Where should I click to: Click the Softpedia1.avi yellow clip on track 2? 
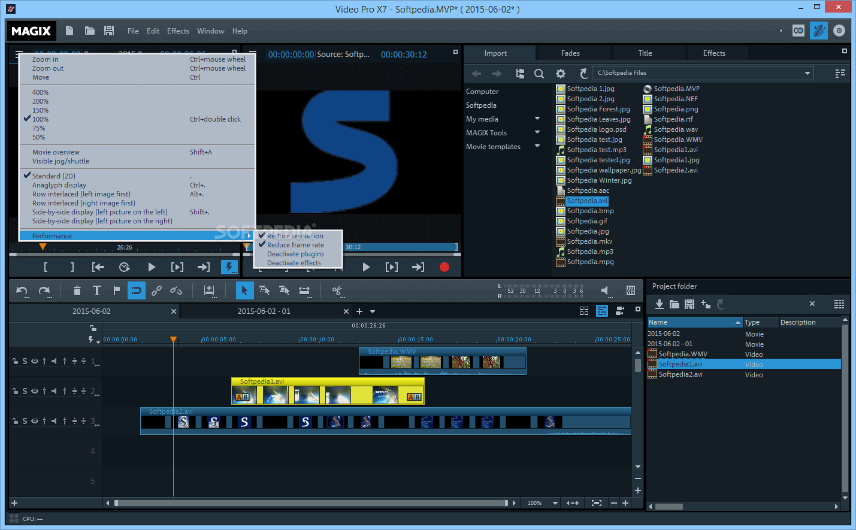tap(328, 390)
